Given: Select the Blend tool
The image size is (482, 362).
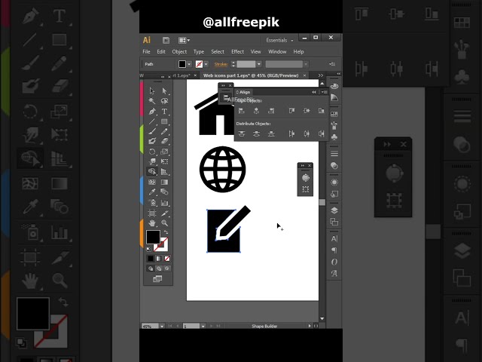Looking at the screenshot, I should [164, 192].
